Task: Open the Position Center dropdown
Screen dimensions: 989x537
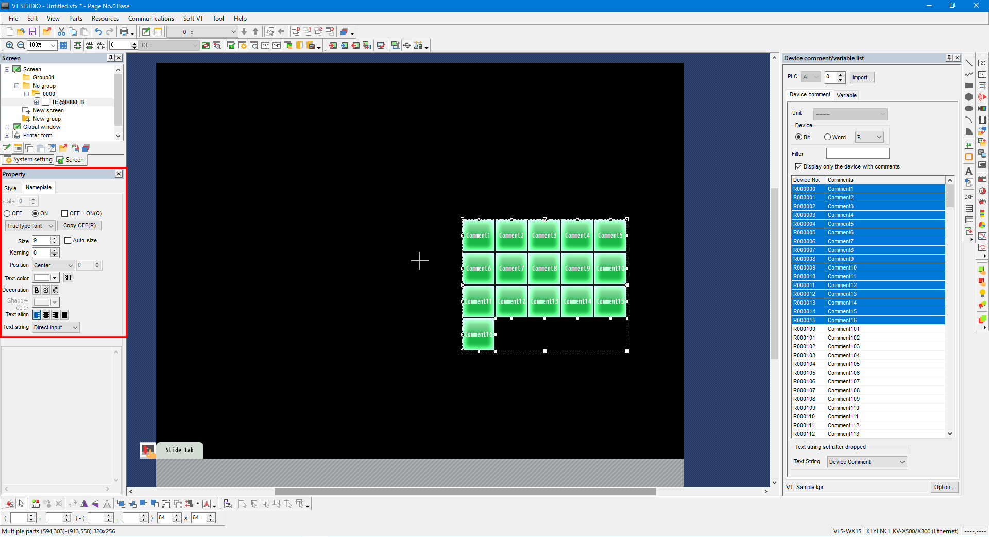Action: click(53, 265)
